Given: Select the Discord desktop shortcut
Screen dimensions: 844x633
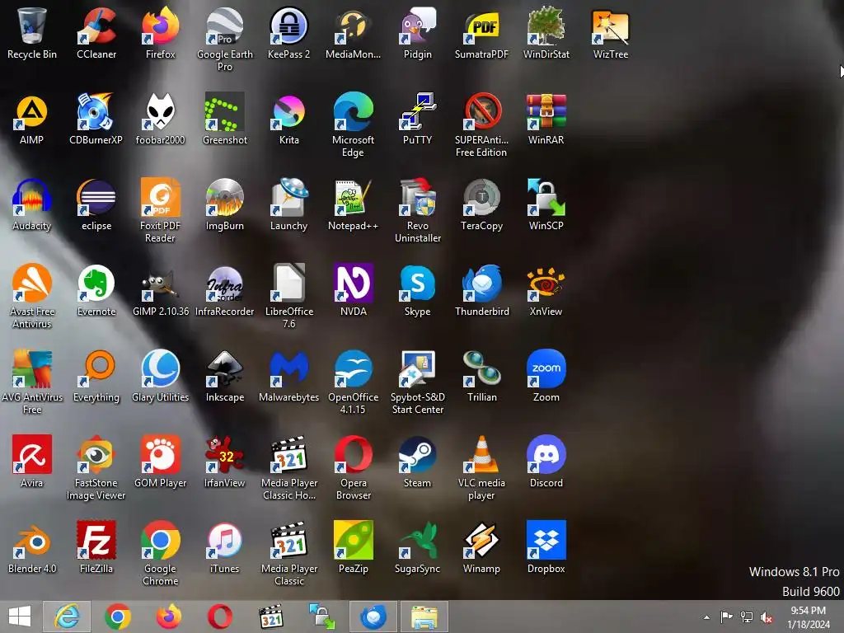Looking at the screenshot, I should [x=546, y=462].
